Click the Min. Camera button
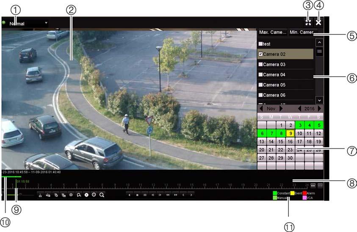357x232 pixels. pos(302,32)
